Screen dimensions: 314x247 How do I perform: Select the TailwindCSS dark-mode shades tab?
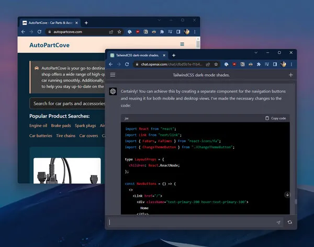[136, 55]
